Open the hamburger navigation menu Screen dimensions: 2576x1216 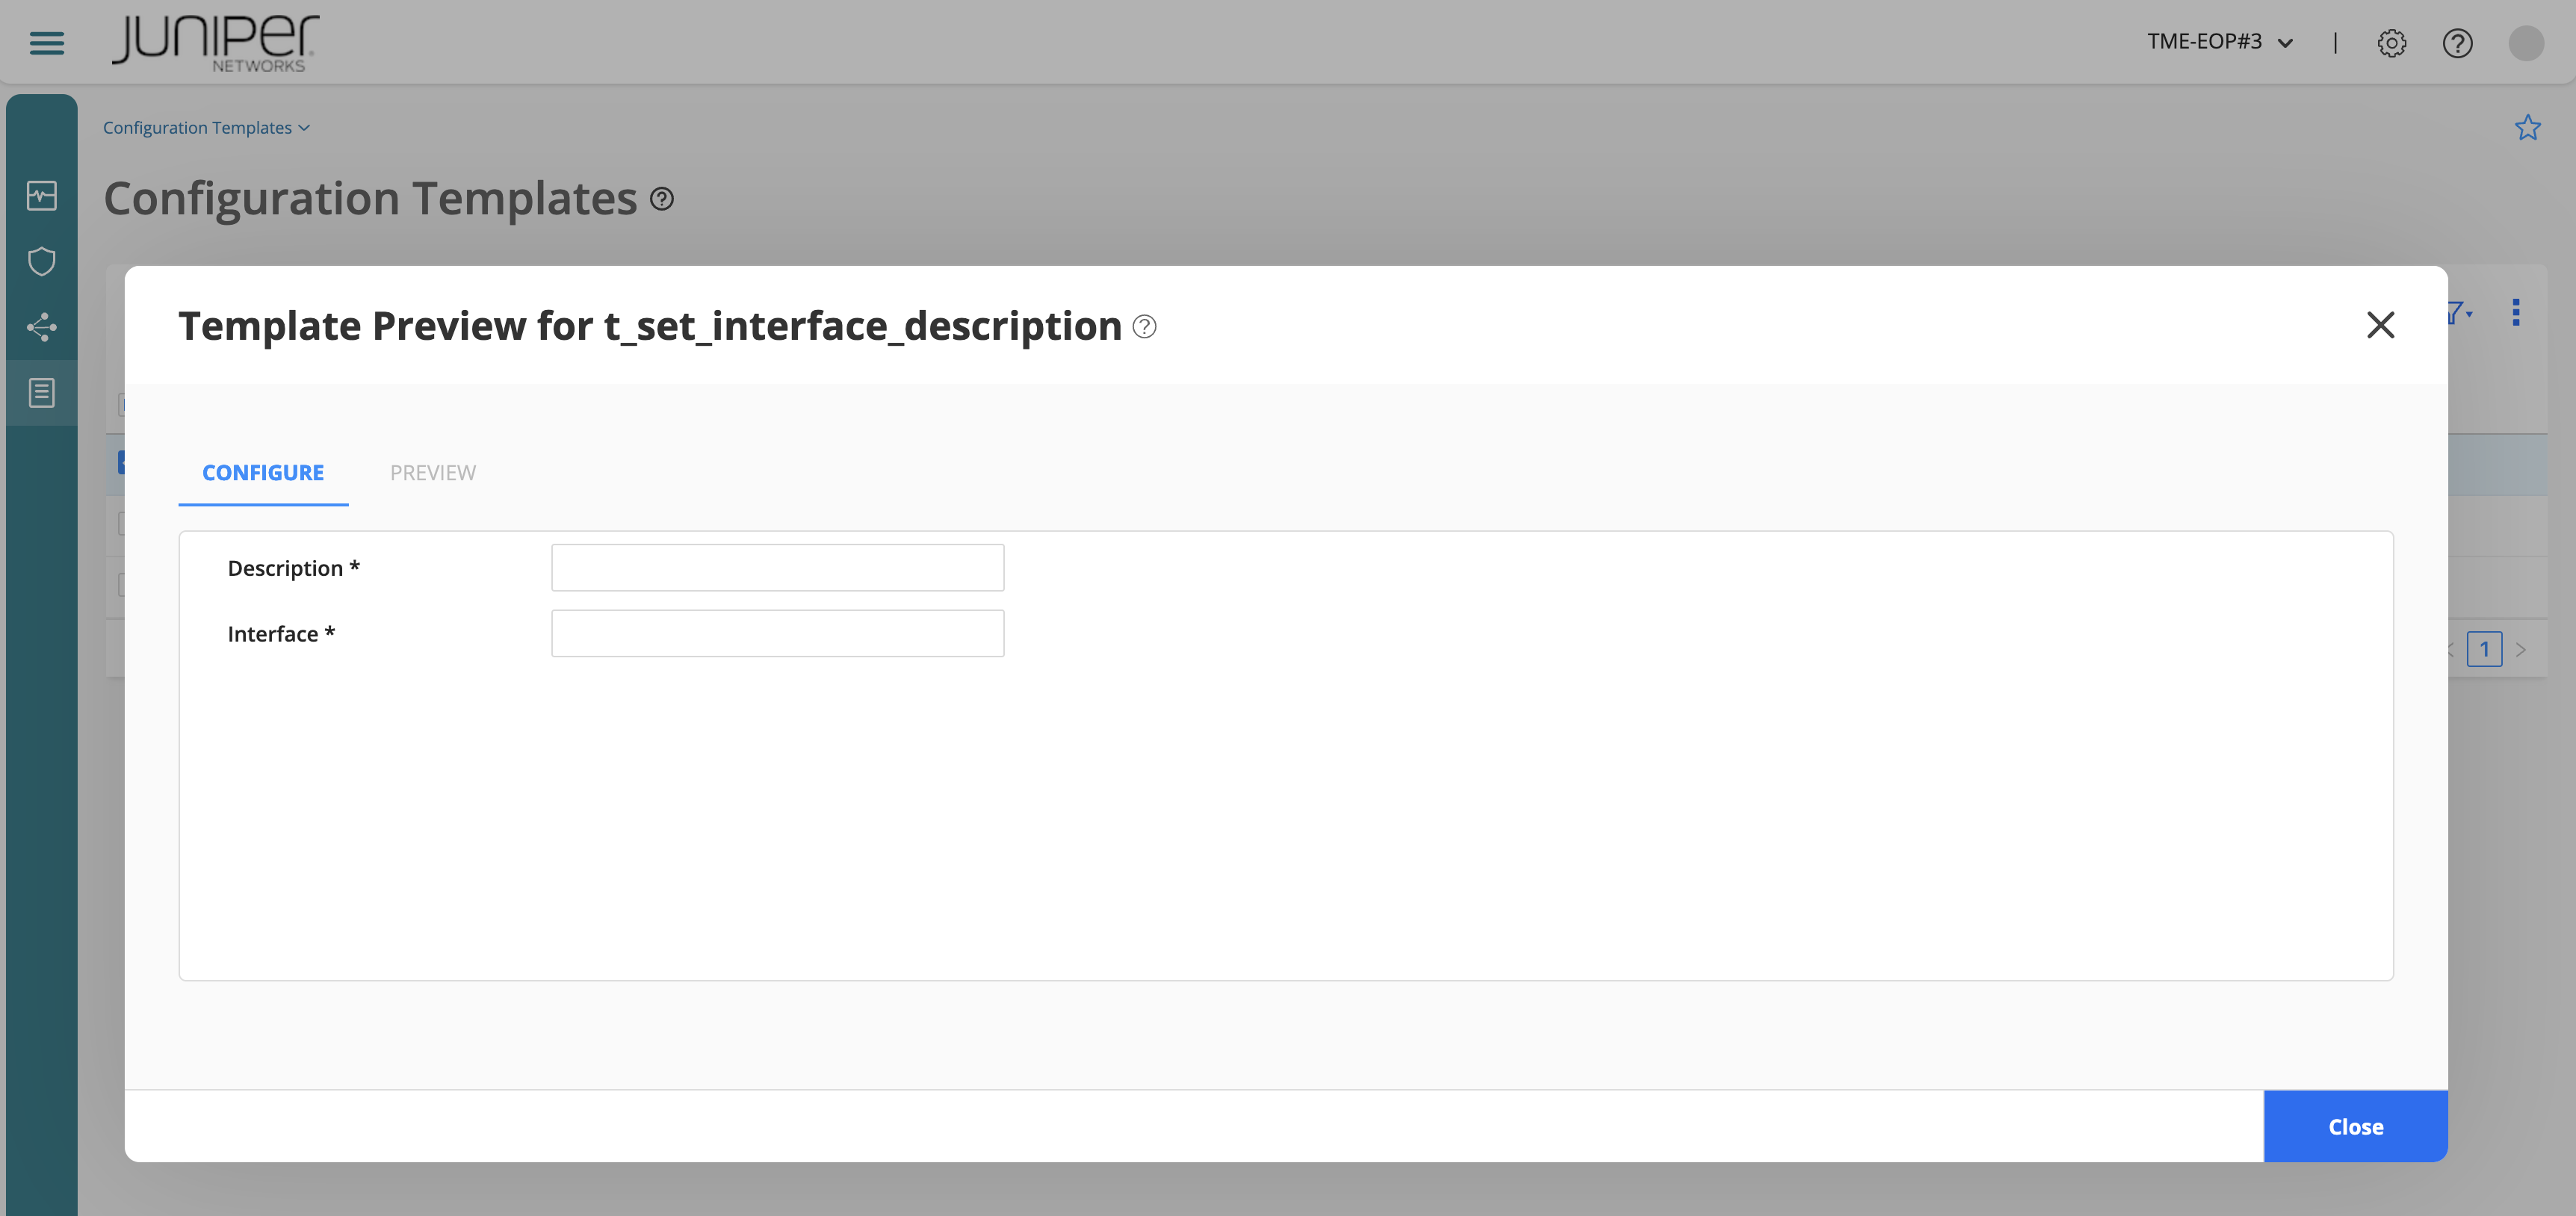(x=45, y=43)
